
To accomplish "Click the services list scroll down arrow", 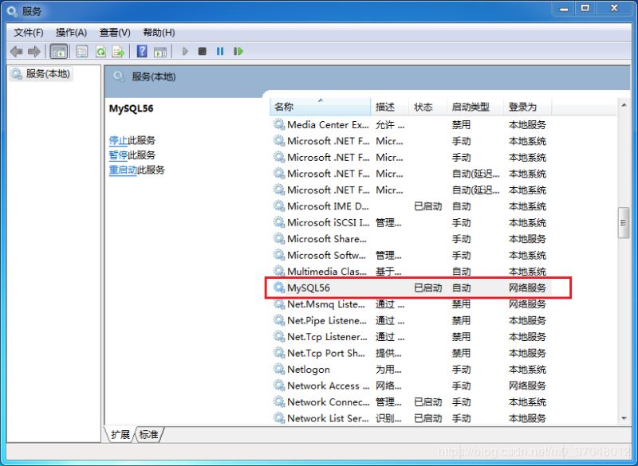I will (x=624, y=418).
